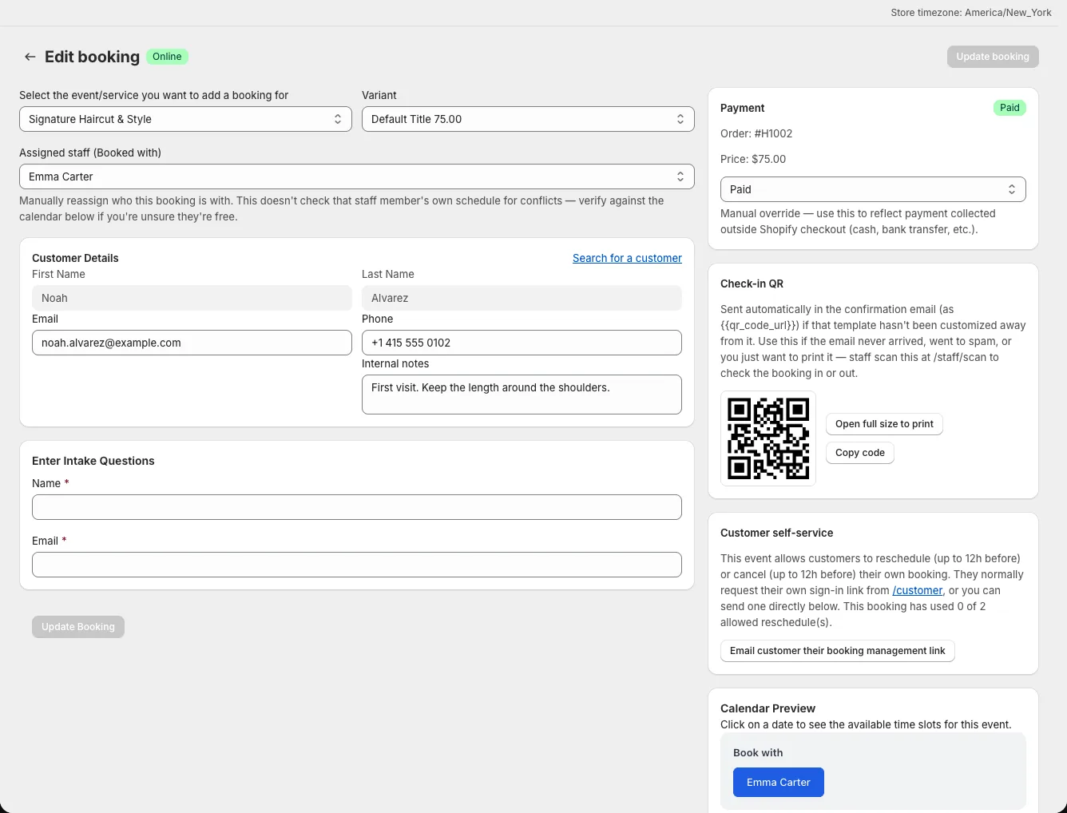The image size is (1067, 813).
Task: Click the First Name field containing Noah
Action: (x=192, y=298)
